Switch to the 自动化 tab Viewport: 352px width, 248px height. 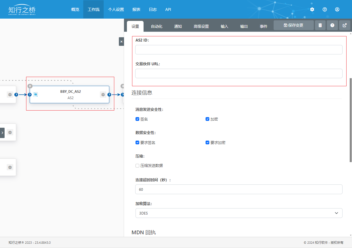click(156, 26)
